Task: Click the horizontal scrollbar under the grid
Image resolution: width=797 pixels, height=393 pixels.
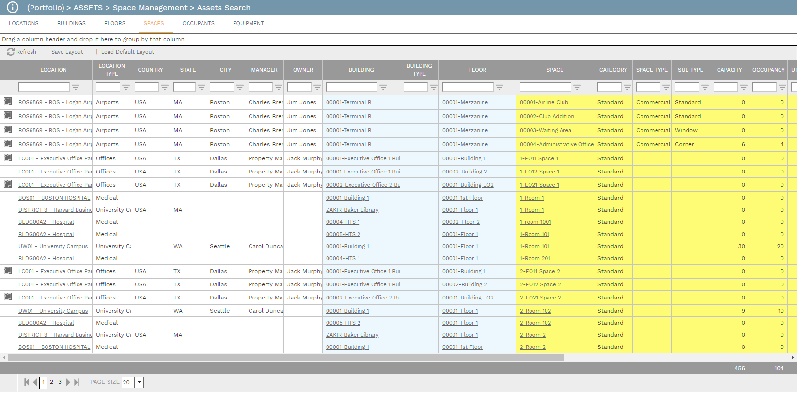Action: (x=286, y=358)
